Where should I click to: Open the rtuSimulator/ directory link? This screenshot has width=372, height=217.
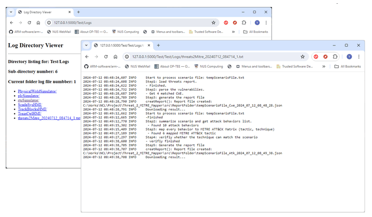pos(28,100)
